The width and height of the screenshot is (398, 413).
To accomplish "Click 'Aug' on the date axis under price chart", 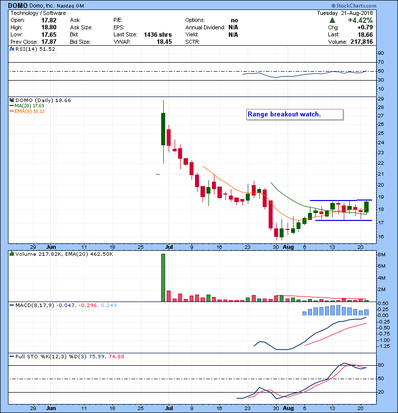I will point(288,247).
